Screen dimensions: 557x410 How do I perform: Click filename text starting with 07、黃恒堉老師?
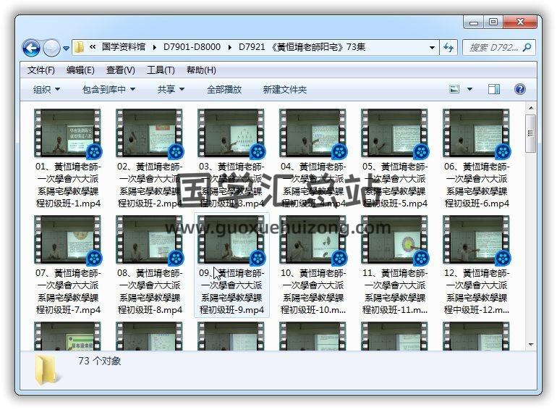(x=68, y=292)
